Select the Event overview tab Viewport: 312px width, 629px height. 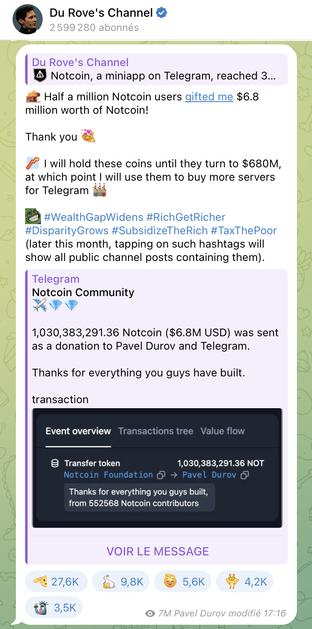click(78, 431)
